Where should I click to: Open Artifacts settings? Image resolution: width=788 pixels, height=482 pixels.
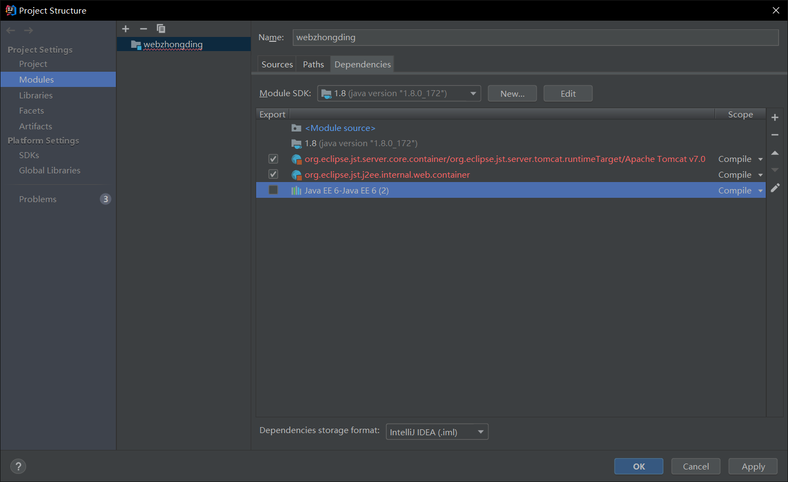coord(36,126)
